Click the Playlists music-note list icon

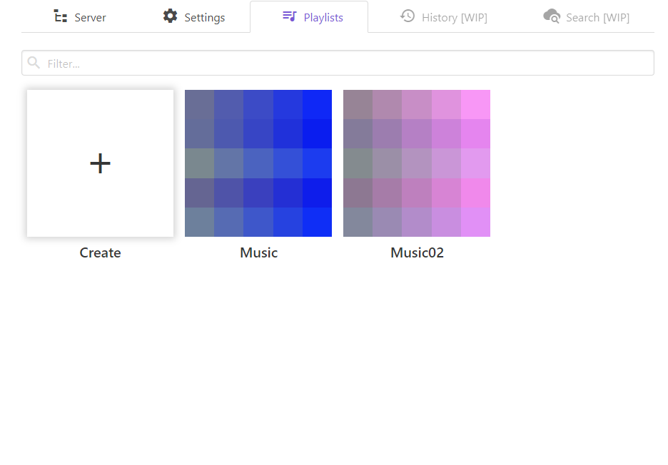pos(289,16)
